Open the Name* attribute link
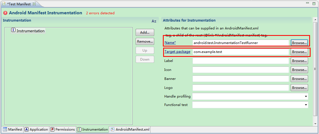319x134 pixels. point(170,43)
